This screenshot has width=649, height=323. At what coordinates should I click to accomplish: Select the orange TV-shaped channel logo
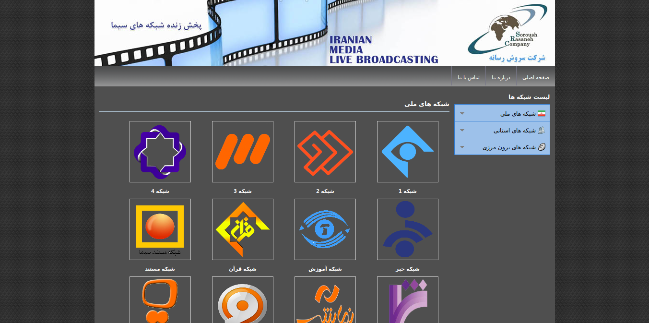pos(160,300)
